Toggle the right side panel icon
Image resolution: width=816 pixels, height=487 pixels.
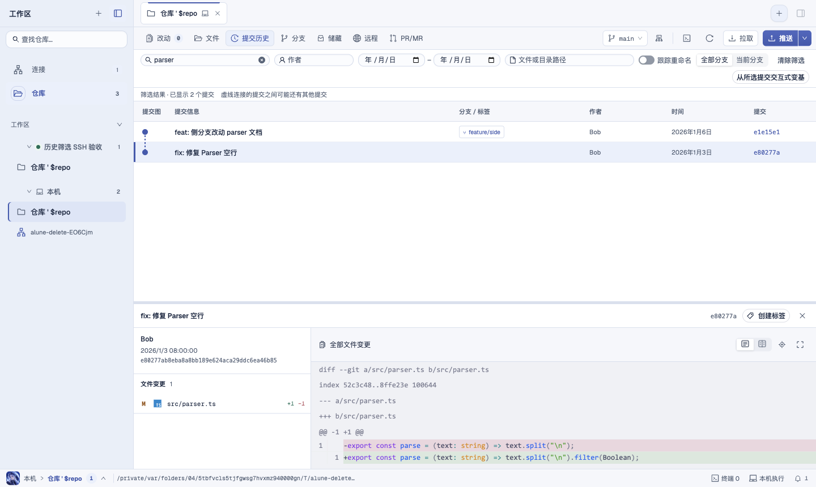[801, 13]
